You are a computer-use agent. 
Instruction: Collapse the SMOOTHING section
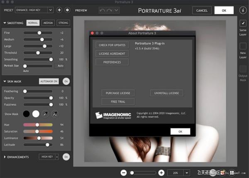[5, 23]
